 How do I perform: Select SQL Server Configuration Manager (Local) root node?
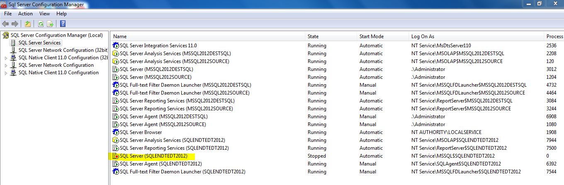click(57, 35)
